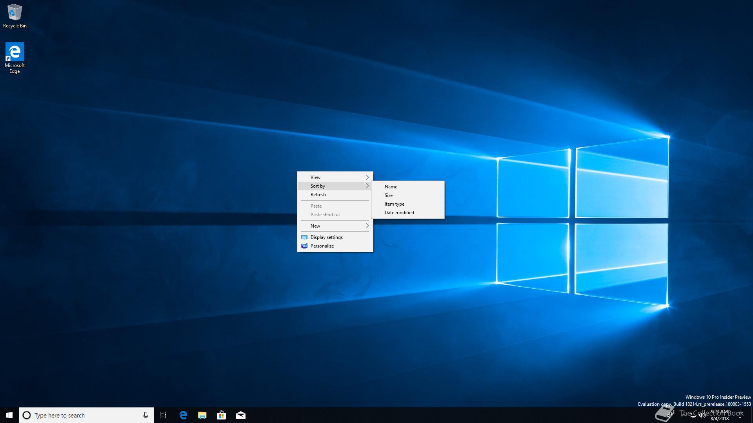The width and height of the screenshot is (753, 423).
Task: Click the highlighted 'Sort by' menu entry
Action: pos(335,186)
